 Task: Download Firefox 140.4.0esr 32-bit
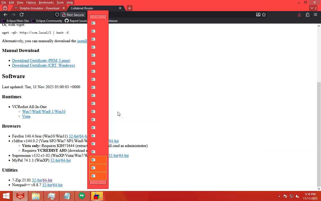click(x=73, y=136)
